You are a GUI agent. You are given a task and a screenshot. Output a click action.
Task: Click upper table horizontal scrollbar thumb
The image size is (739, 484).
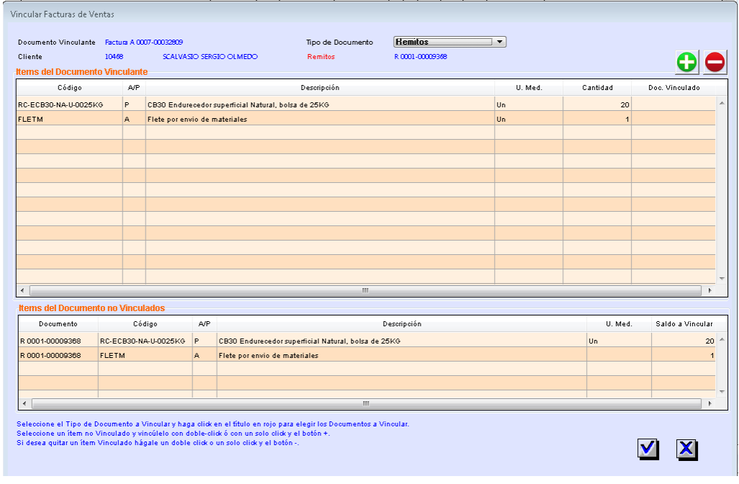pos(365,290)
